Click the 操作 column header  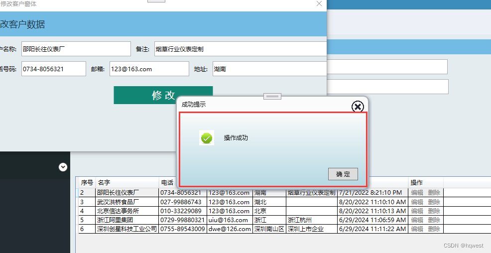(x=426, y=183)
